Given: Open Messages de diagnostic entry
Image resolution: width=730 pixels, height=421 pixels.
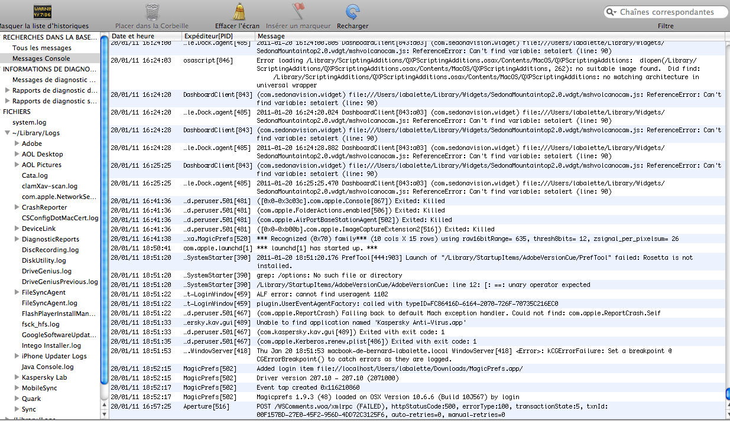Looking at the screenshot, I should 54,80.
